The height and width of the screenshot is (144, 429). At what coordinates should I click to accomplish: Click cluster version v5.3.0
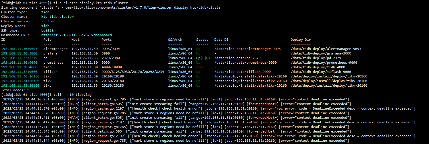[47, 21]
